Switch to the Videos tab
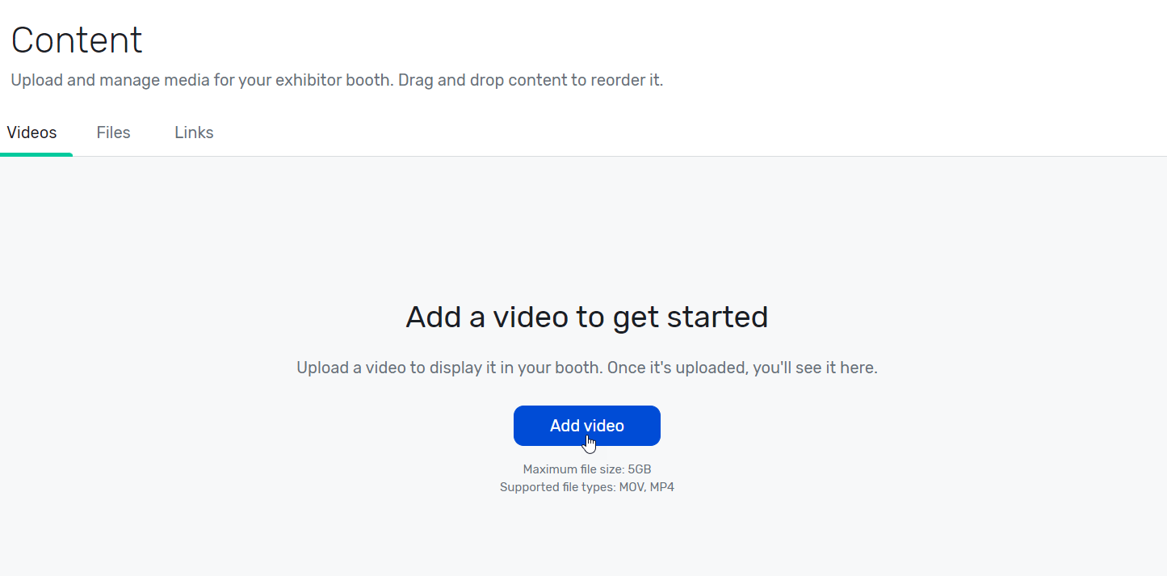1167x576 pixels. point(32,132)
